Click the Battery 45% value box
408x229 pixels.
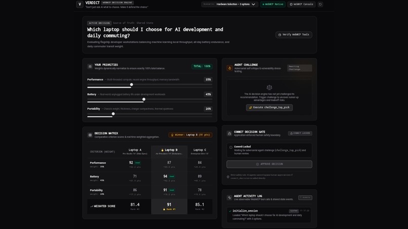tap(208, 95)
